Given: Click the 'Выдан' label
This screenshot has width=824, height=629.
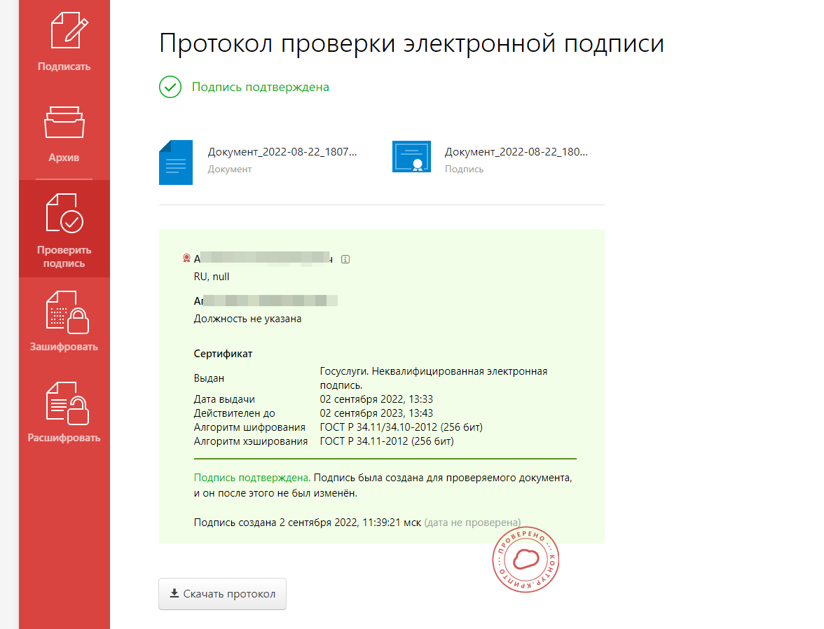Looking at the screenshot, I should (x=209, y=378).
